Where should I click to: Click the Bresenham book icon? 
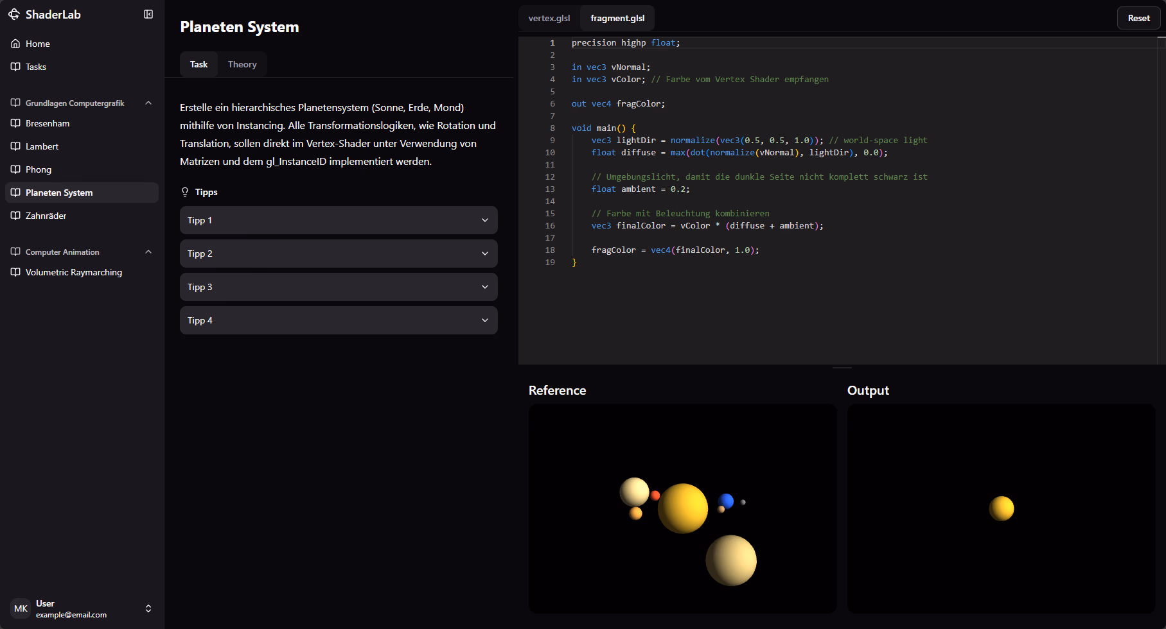[15, 123]
